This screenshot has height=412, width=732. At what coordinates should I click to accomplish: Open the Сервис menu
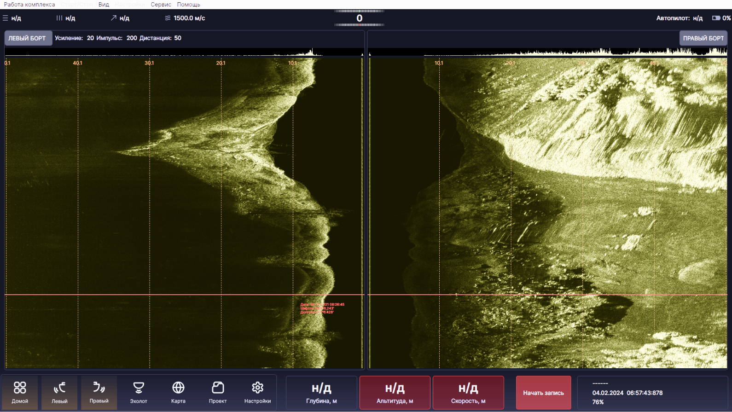coord(161,5)
